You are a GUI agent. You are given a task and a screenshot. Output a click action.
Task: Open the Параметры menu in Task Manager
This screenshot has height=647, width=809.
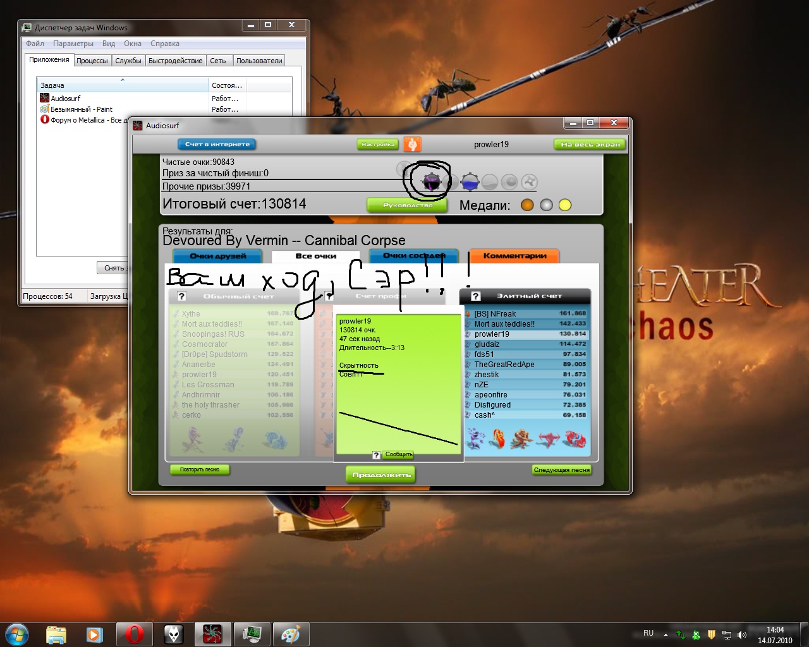click(73, 44)
